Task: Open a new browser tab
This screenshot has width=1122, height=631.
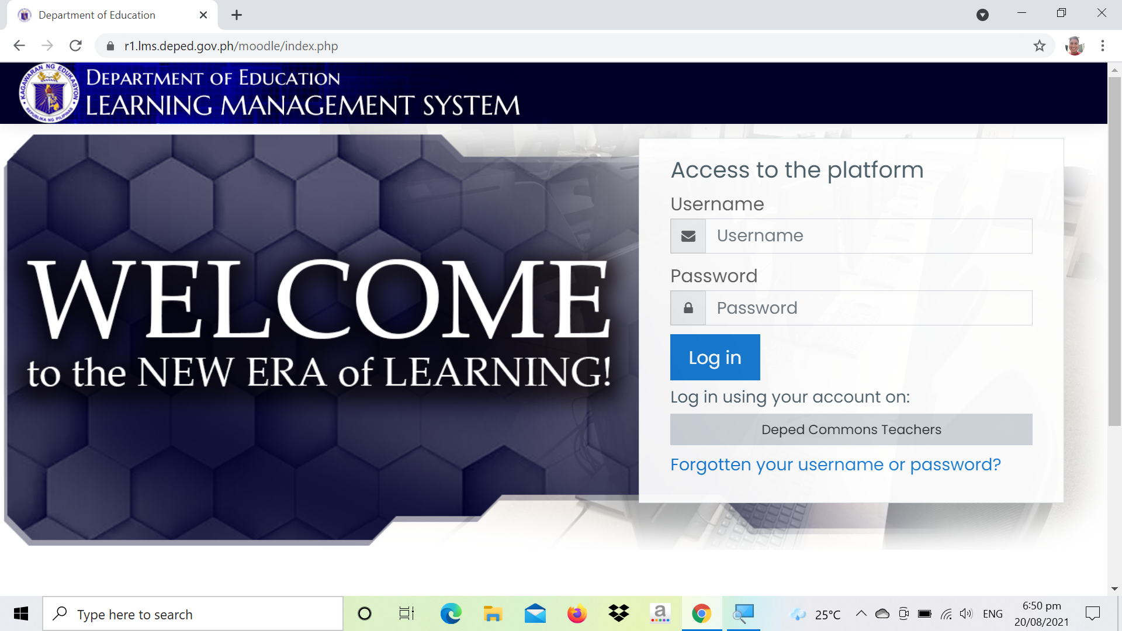Action: tap(236, 15)
